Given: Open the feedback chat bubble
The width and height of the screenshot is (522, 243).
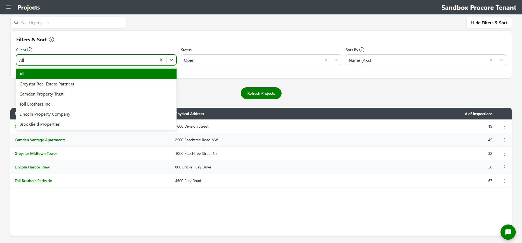Looking at the screenshot, I should tap(508, 232).
